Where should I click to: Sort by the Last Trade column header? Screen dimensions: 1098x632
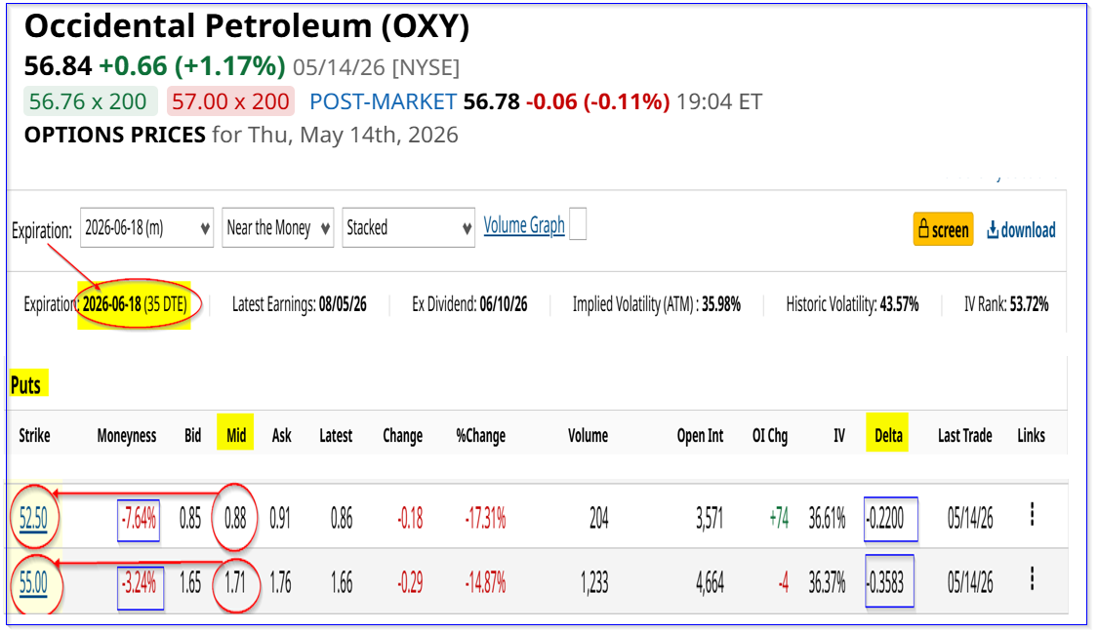pyautogui.click(x=965, y=435)
